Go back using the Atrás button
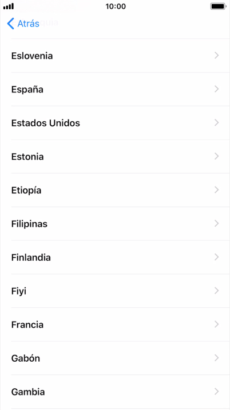Viewport: 230px width, 410px height. coord(23,24)
